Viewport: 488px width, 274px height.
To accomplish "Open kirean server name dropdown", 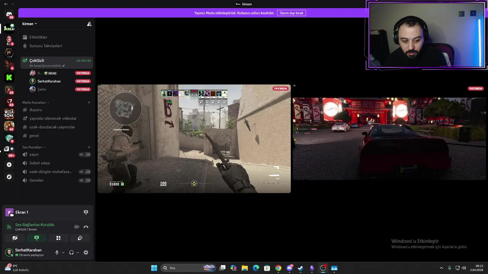I will click(x=30, y=24).
